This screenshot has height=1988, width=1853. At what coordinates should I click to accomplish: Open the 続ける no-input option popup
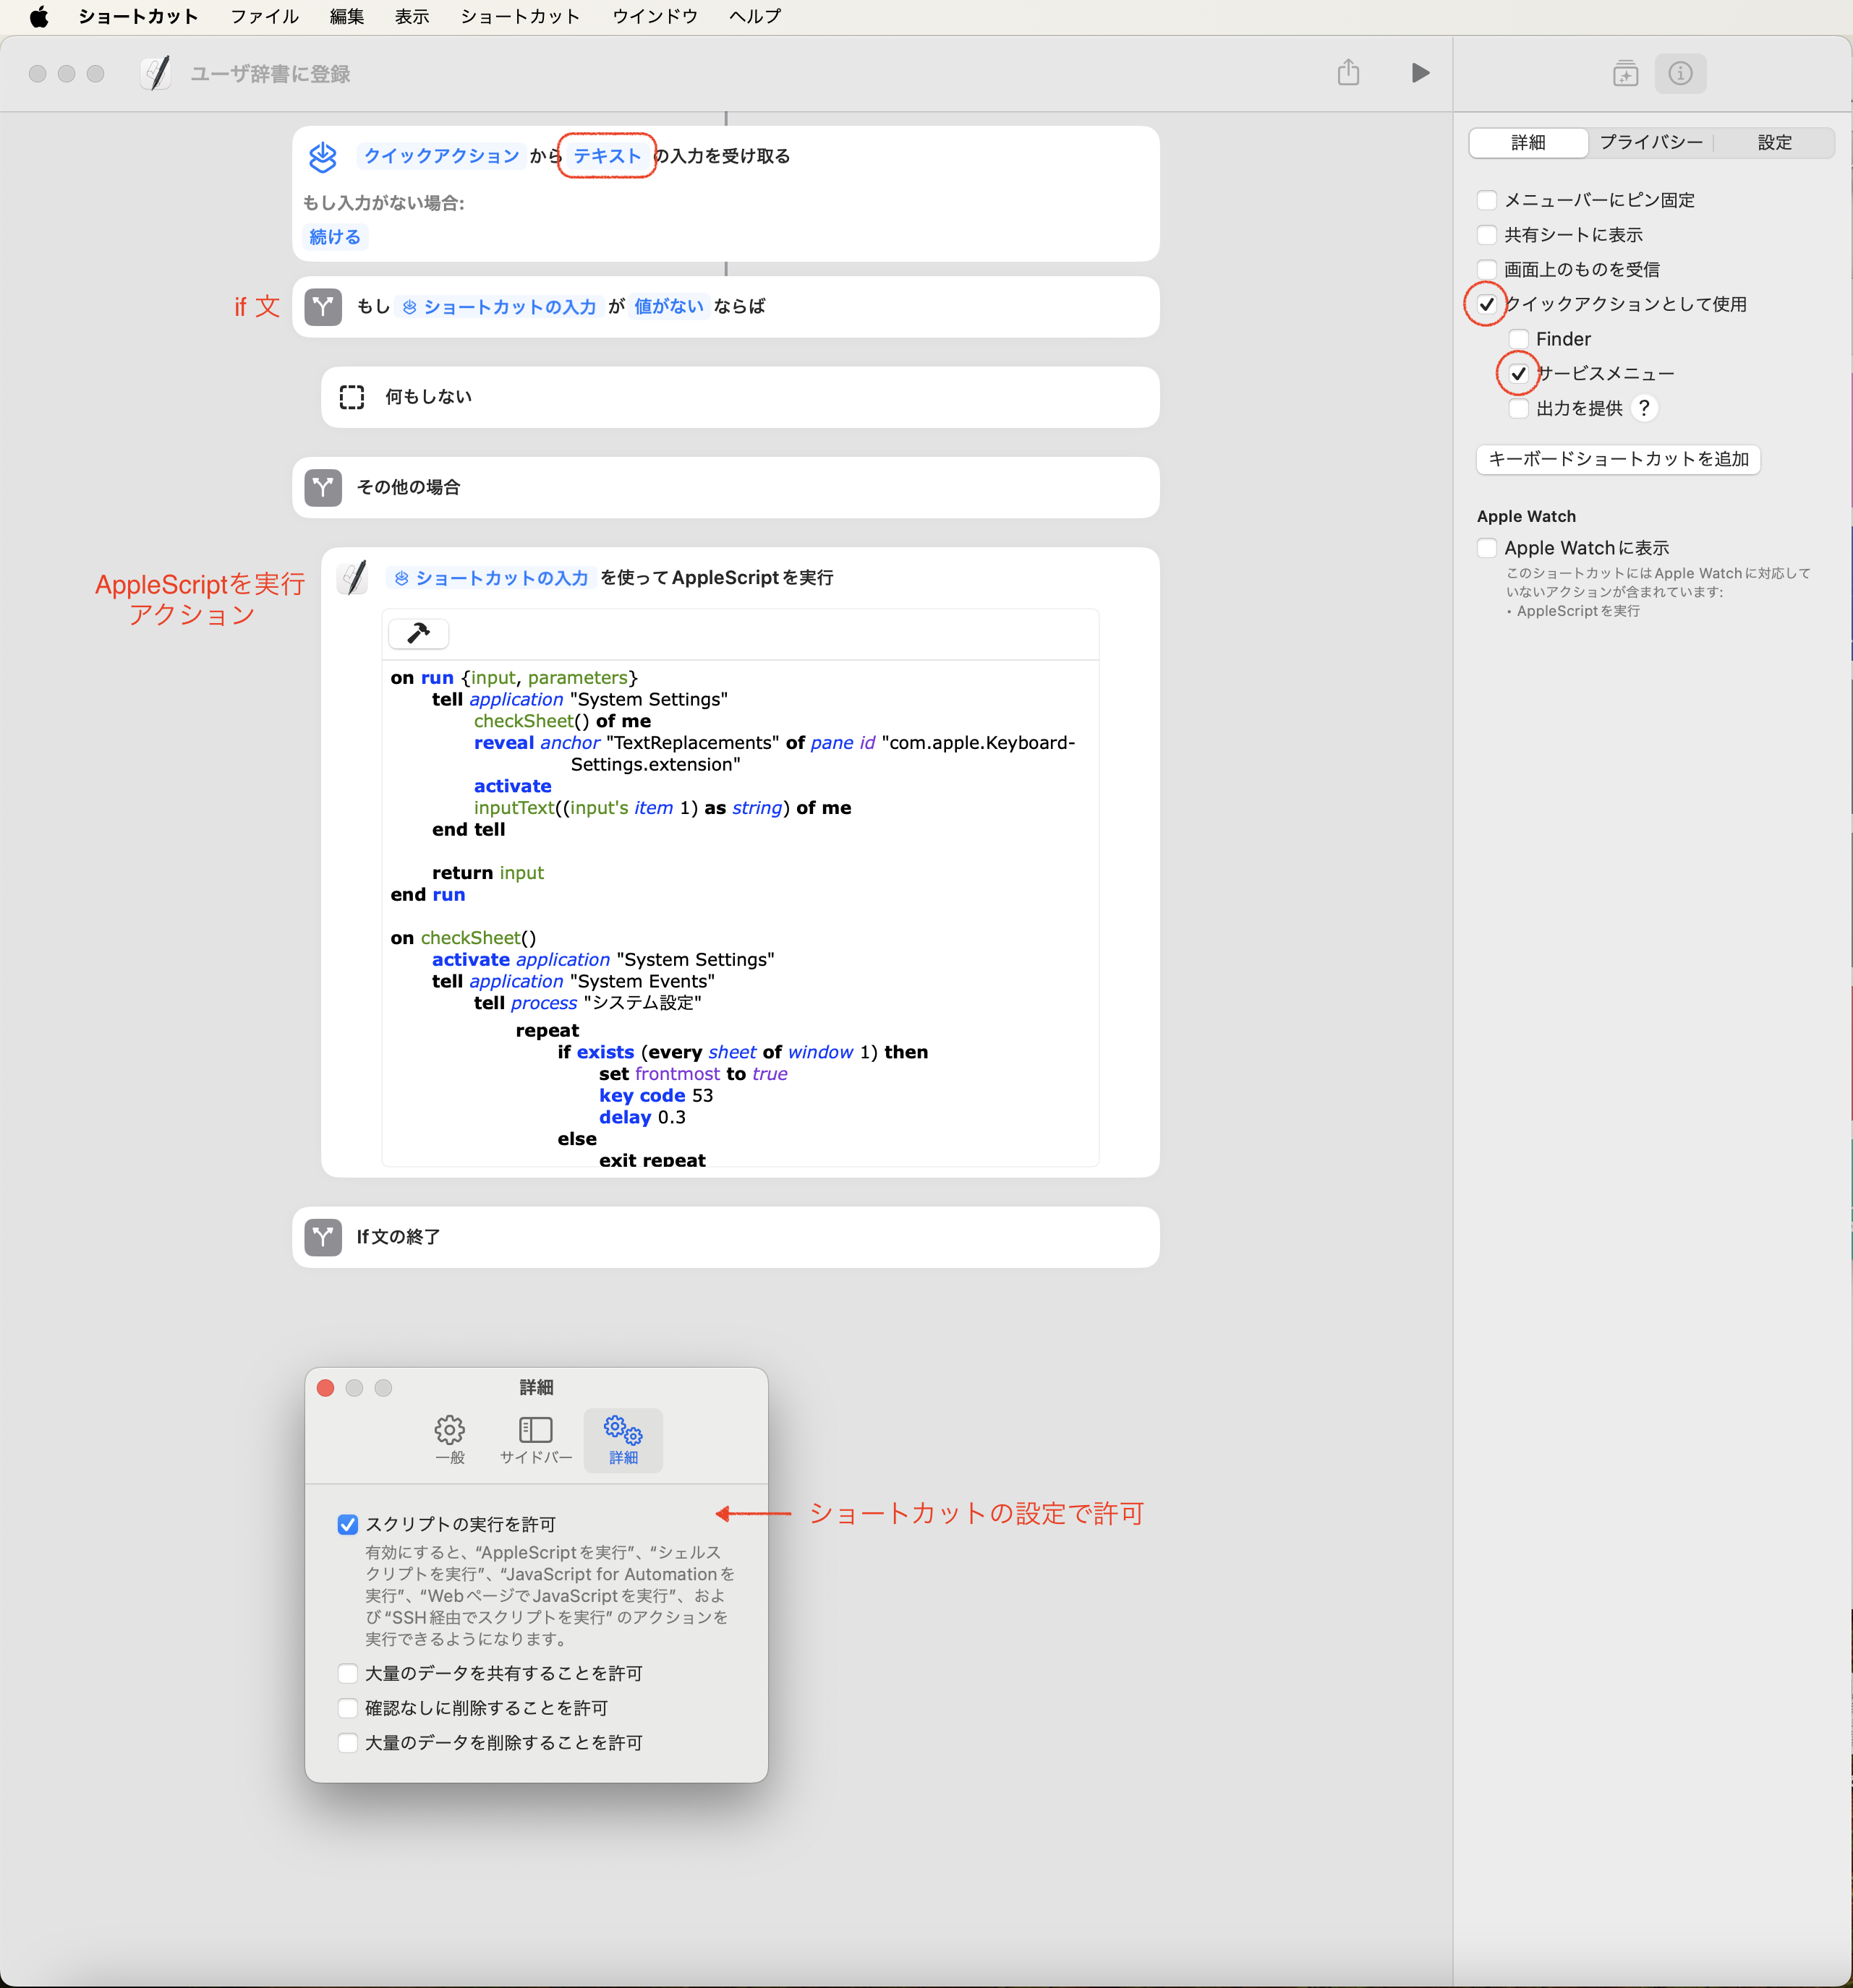click(334, 237)
